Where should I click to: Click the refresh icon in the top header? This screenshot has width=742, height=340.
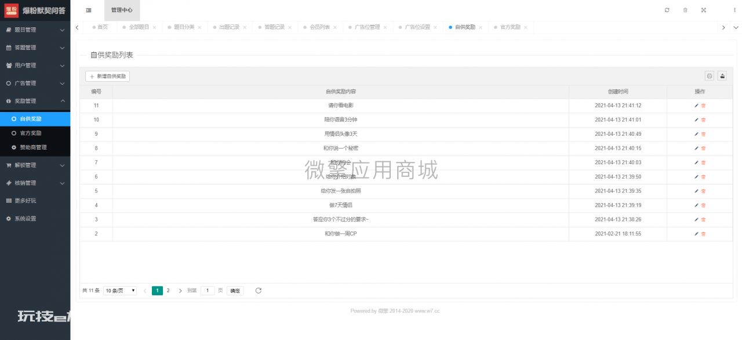pos(667,10)
